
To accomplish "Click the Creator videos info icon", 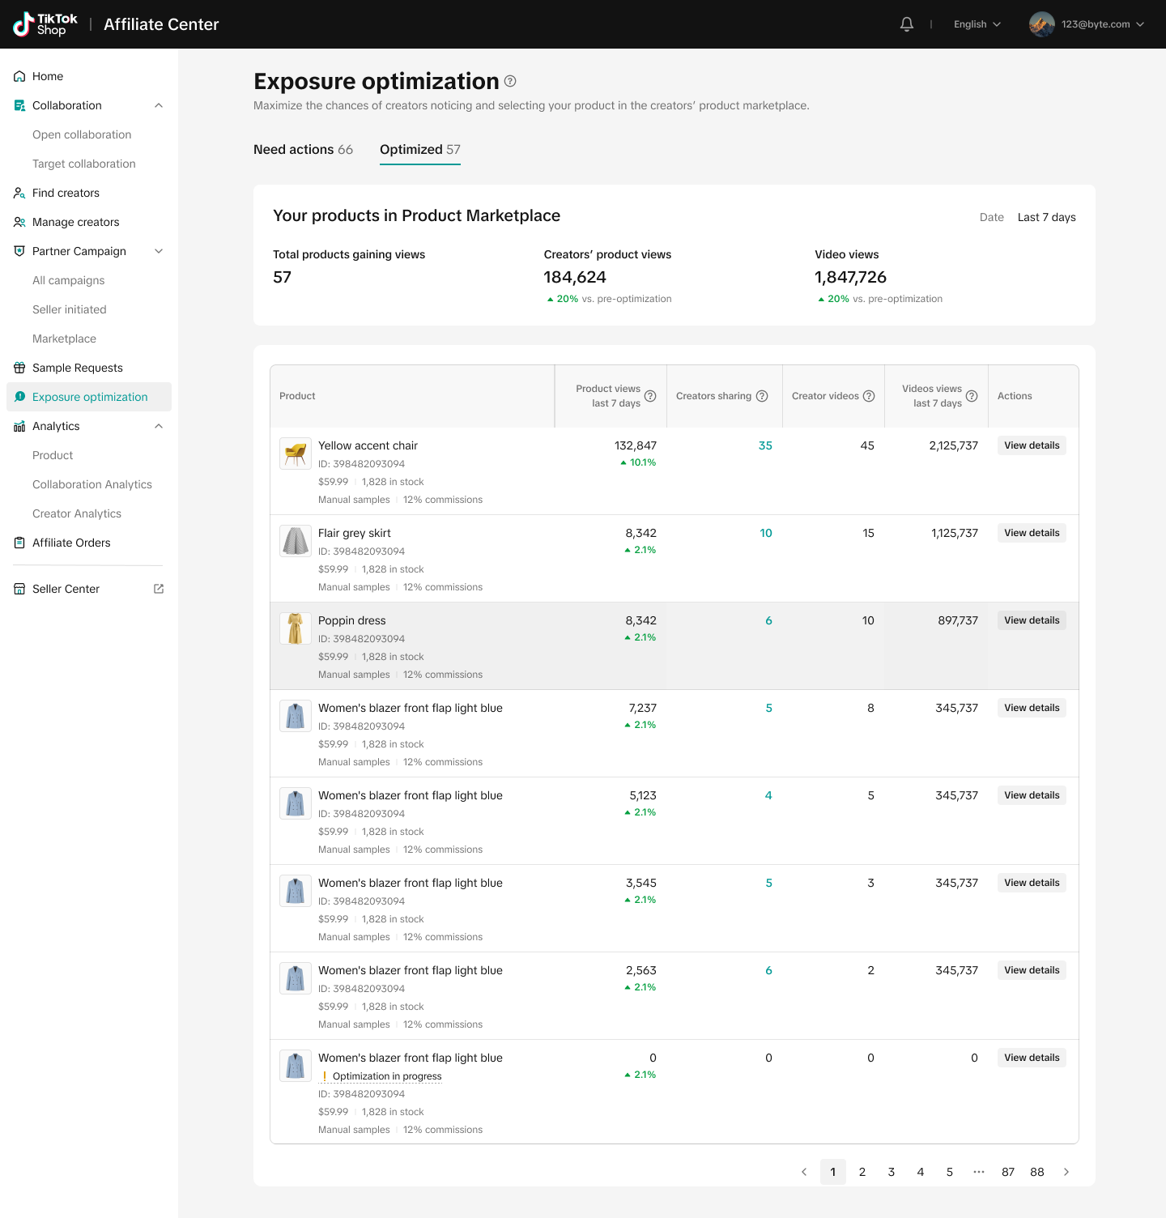I will tap(869, 396).
